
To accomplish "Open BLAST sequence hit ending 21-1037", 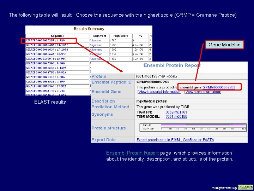I will (x=47, y=45).
